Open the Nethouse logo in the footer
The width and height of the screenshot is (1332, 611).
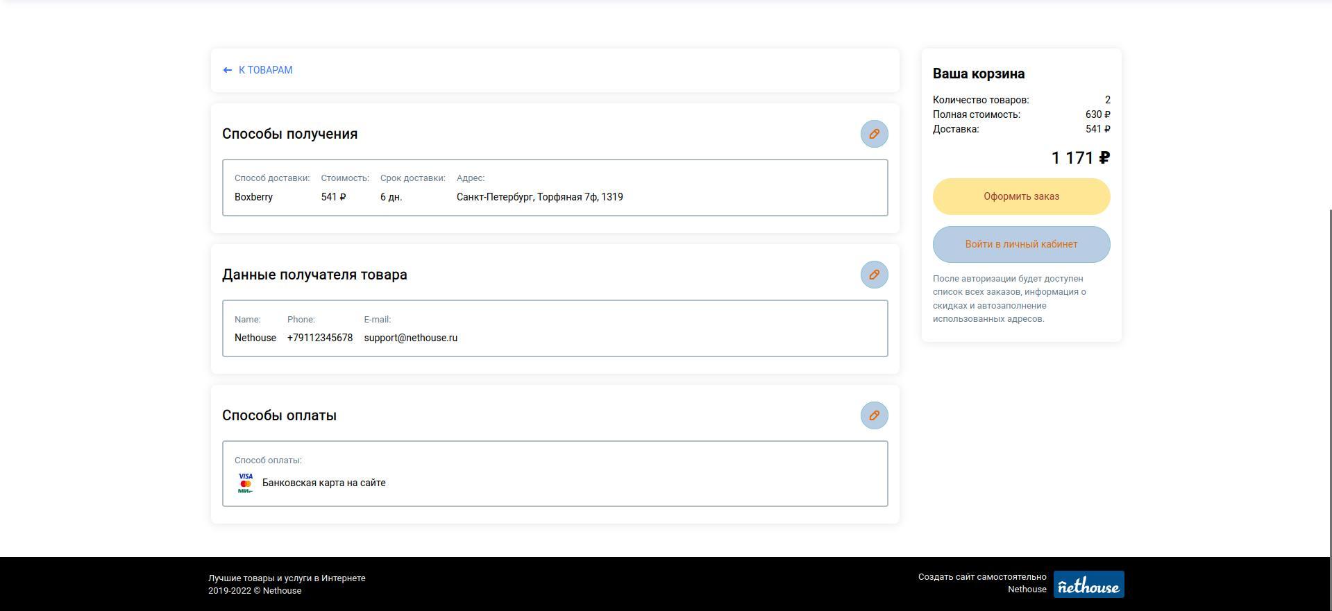click(1088, 584)
